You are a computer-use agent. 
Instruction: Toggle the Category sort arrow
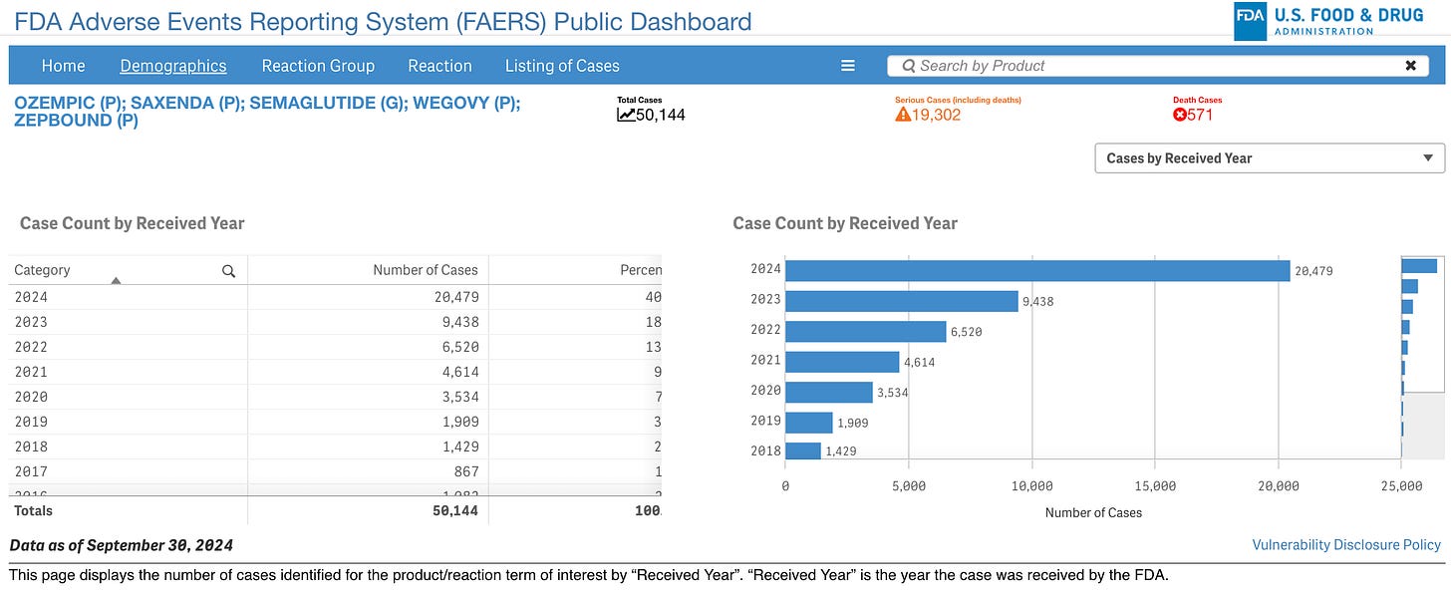(116, 281)
